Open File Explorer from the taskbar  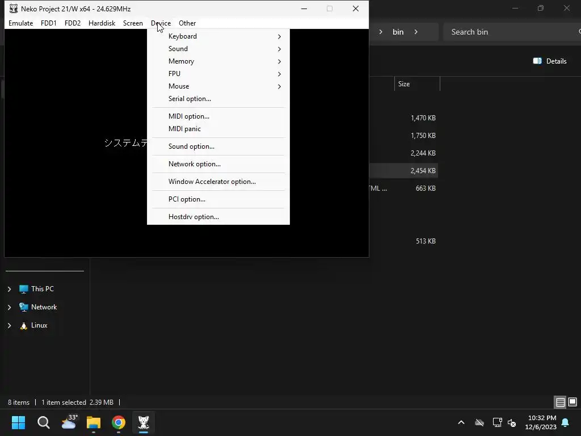[x=94, y=422]
